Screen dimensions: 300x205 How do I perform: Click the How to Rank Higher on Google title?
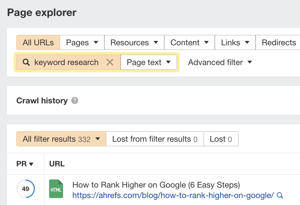[156, 185]
